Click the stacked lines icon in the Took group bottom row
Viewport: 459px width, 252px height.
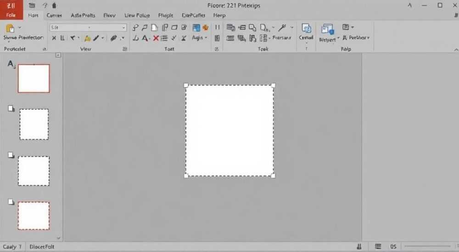(x=230, y=38)
